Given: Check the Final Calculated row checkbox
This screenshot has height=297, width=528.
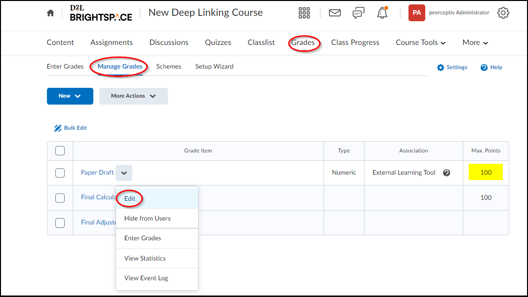Looking at the screenshot, I should pyautogui.click(x=60, y=198).
